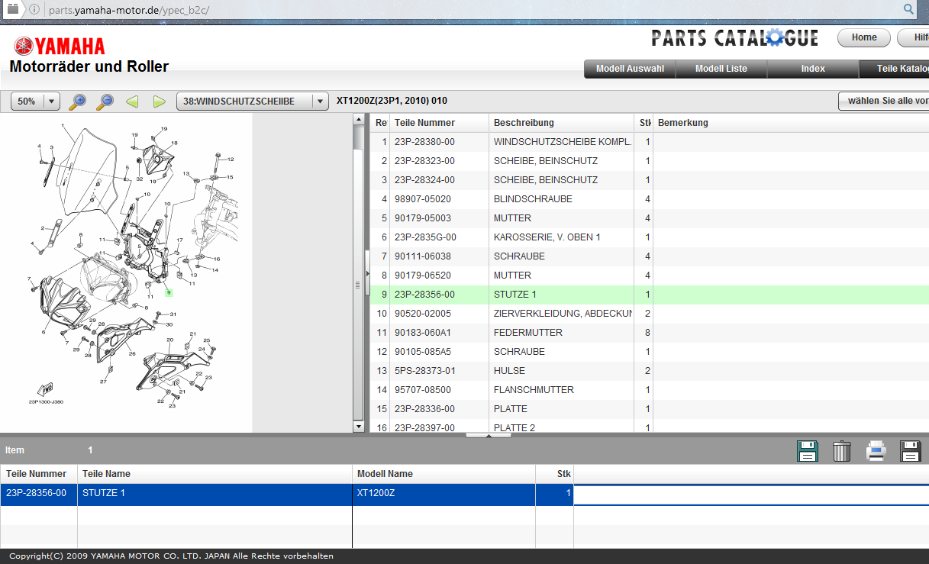This screenshot has height=564, width=929.
Task: Select the Modell Auswahl tab
Action: [630, 69]
